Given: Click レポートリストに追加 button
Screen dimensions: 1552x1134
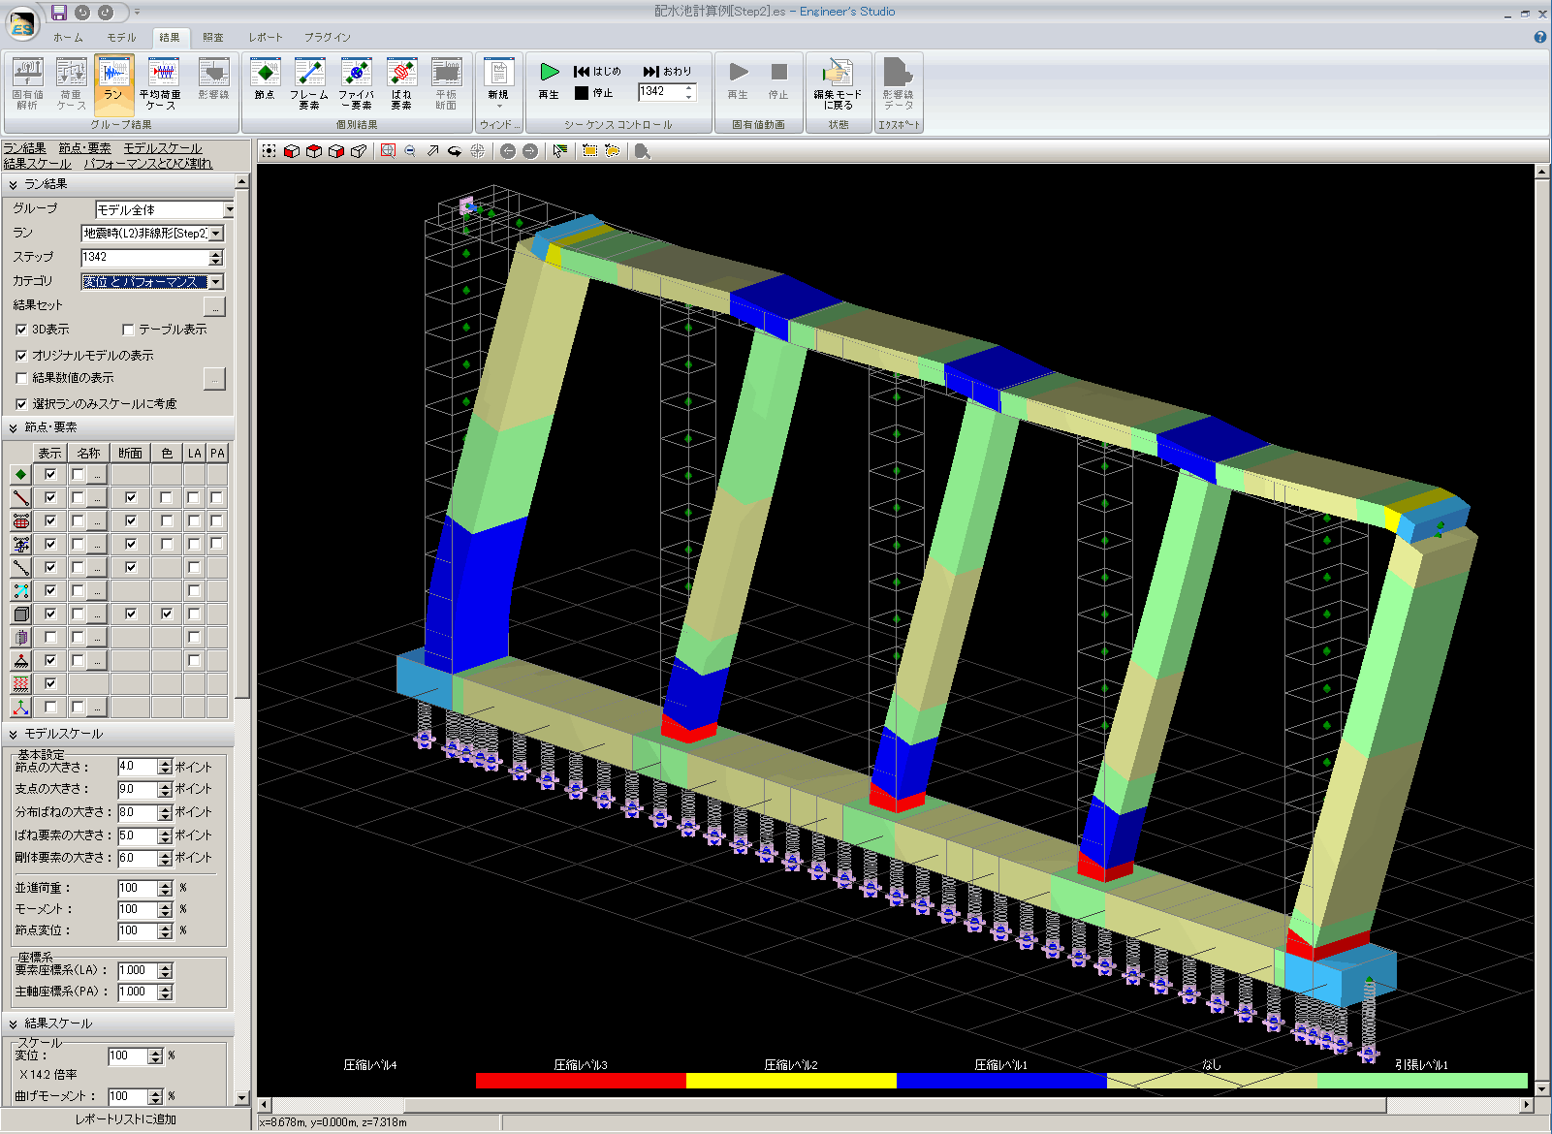Looking at the screenshot, I should coord(126,1119).
